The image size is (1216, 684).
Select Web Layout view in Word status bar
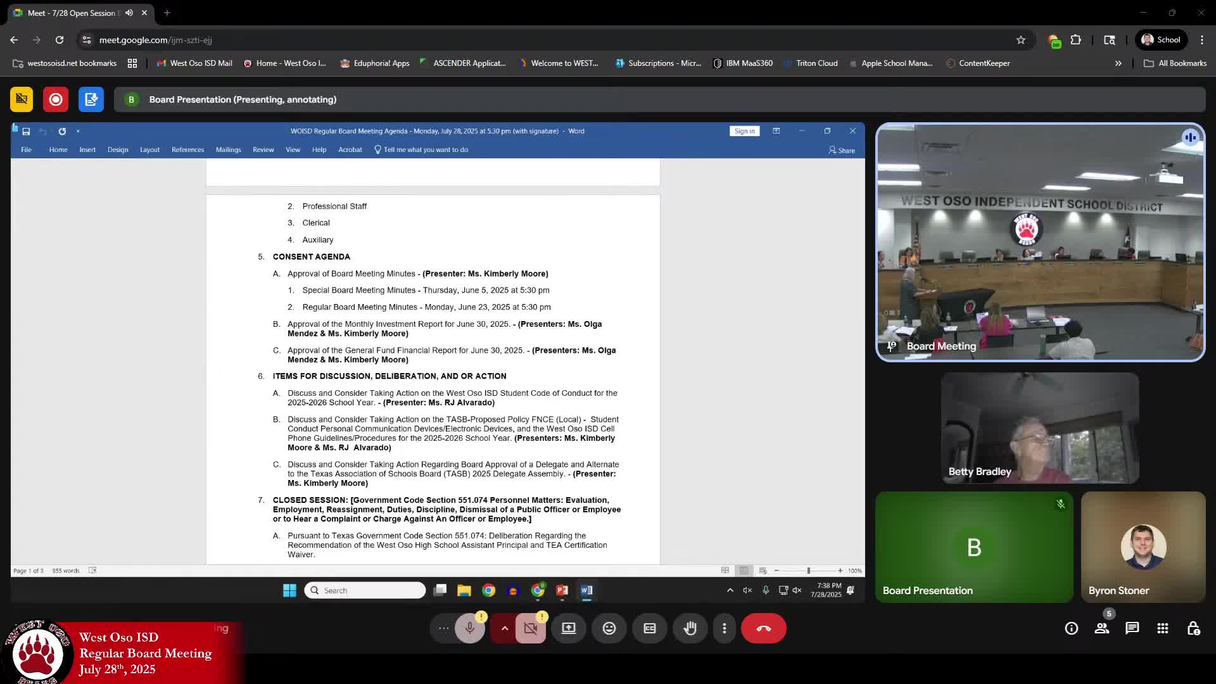point(763,571)
